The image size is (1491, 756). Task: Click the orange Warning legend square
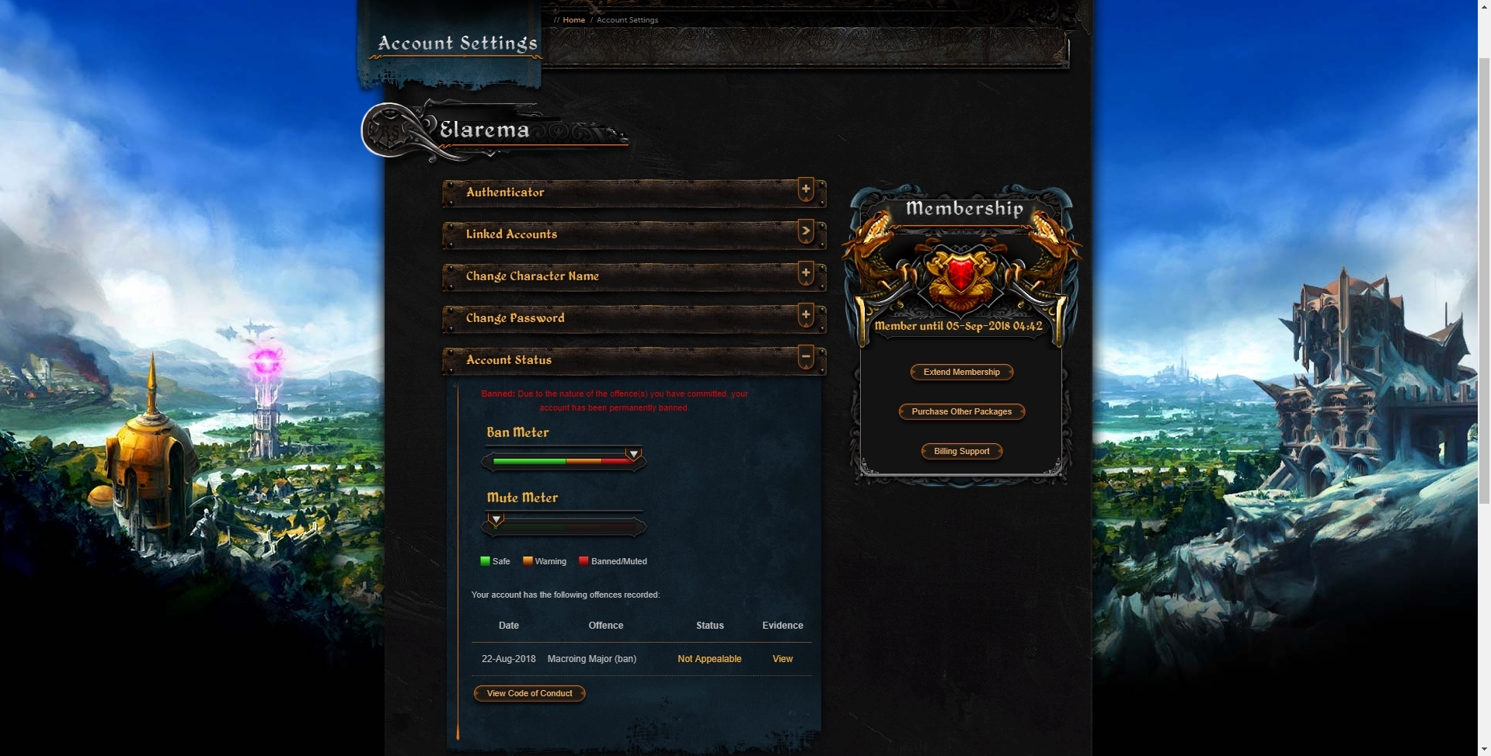point(528,561)
